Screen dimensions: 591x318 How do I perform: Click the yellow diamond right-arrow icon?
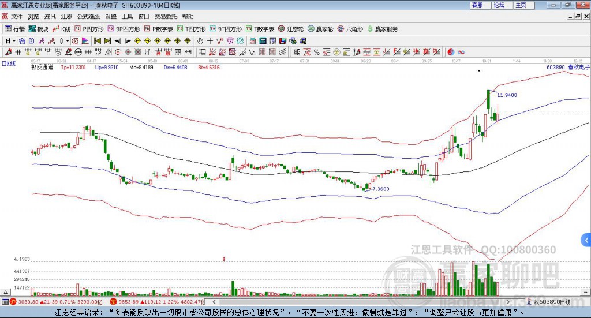coord(147,41)
